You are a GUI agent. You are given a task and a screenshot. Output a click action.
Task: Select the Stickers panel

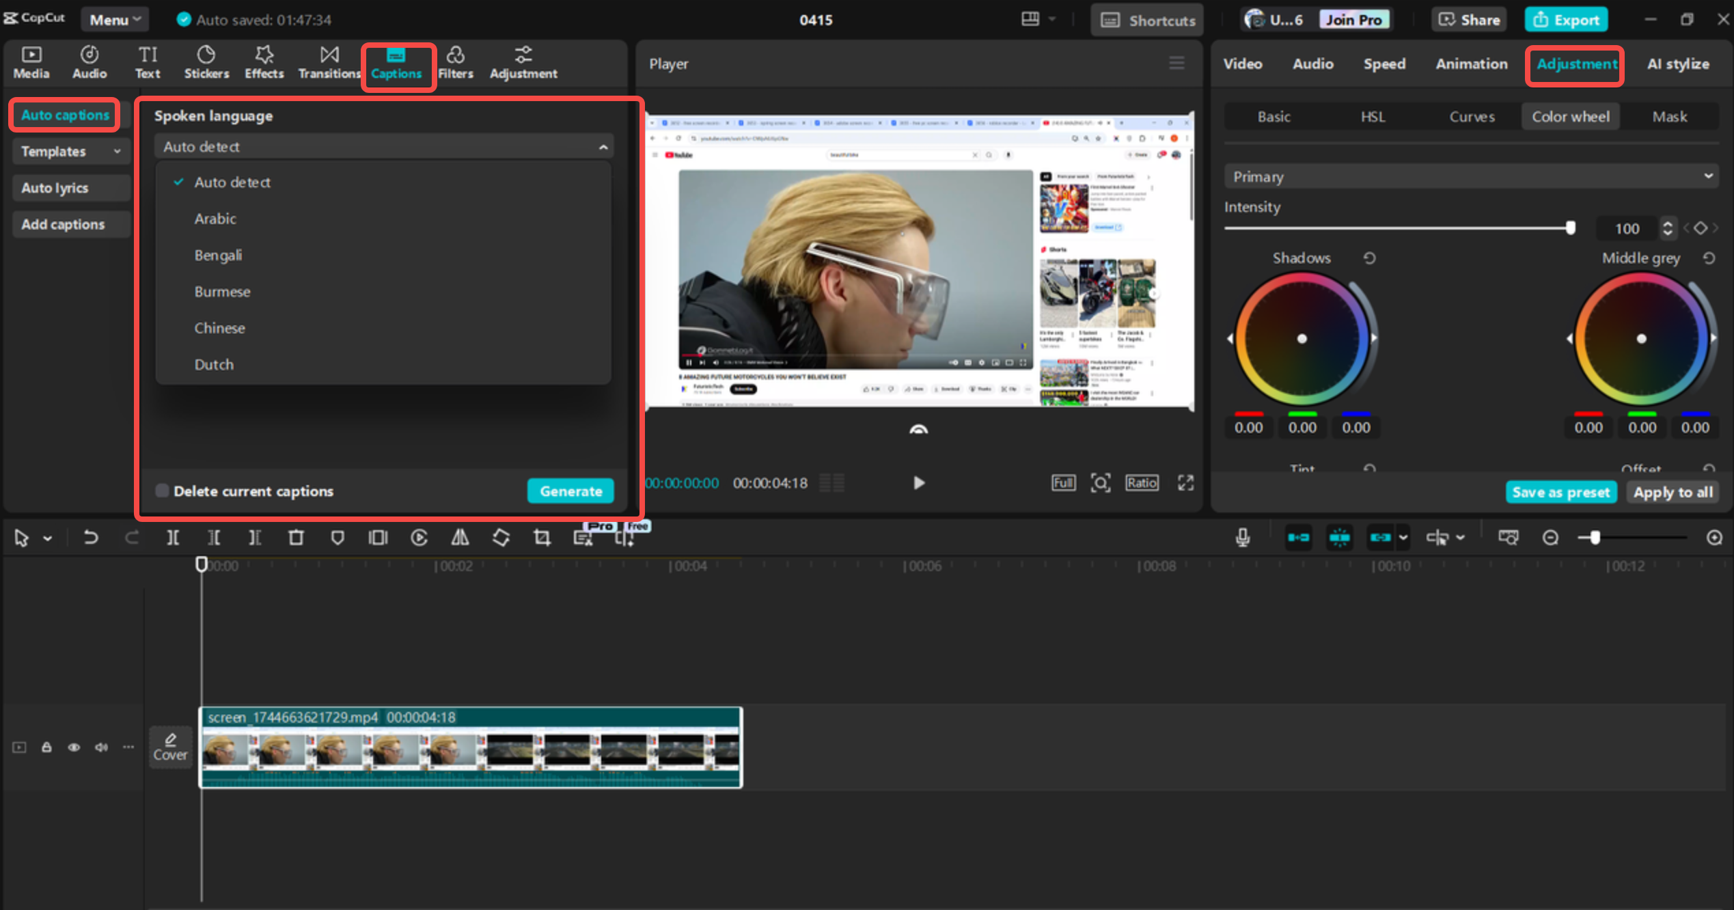click(x=206, y=62)
